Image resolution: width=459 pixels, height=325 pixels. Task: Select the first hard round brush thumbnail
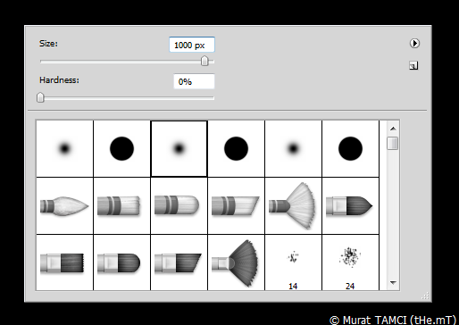pyautogui.click(x=121, y=148)
